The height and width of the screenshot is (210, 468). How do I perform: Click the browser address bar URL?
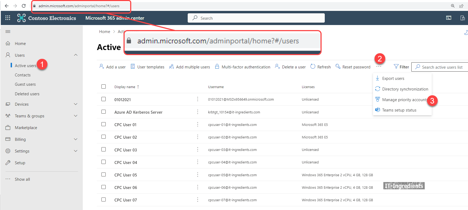click(x=79, y=6)
